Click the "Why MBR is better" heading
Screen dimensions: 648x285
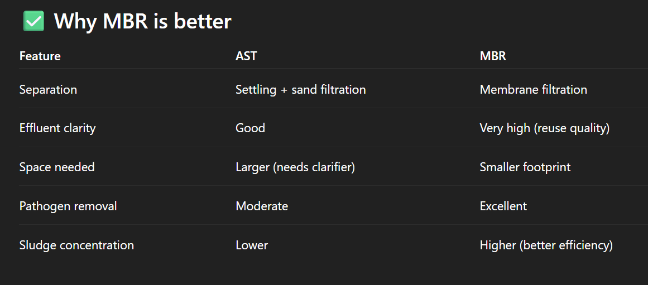(x=142, y=22)
